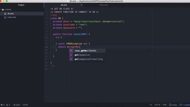This screenshot has height=107, width=190.
Task: Click the db.php file icon in tree
Action: pyautogui.click(x=5, y=14)
